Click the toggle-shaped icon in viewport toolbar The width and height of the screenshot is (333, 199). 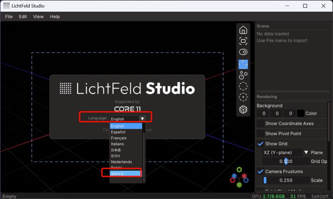pos(243,52)
